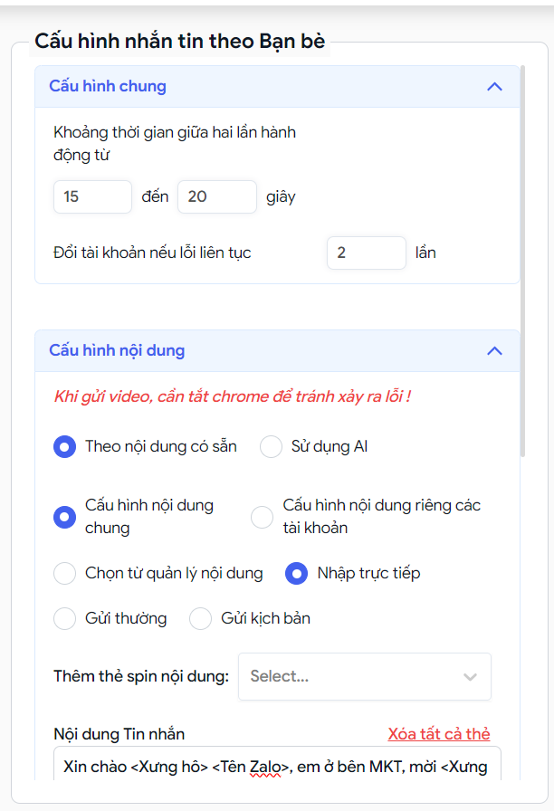Select the Sử dụng AI radio option

pyautogui.click(x=271, y=446)
